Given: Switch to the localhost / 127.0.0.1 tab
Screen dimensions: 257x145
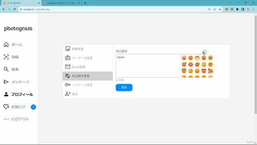Looking at the screenshot, I should [61, 3].
